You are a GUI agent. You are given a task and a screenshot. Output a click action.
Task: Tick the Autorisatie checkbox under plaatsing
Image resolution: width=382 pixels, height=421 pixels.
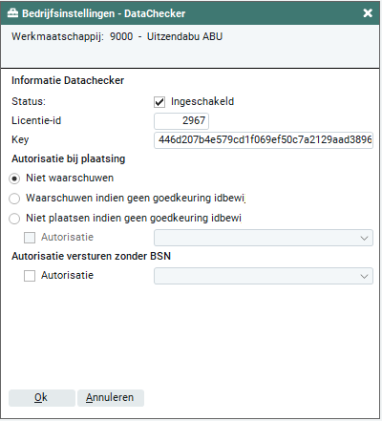[x=30, y=238]
